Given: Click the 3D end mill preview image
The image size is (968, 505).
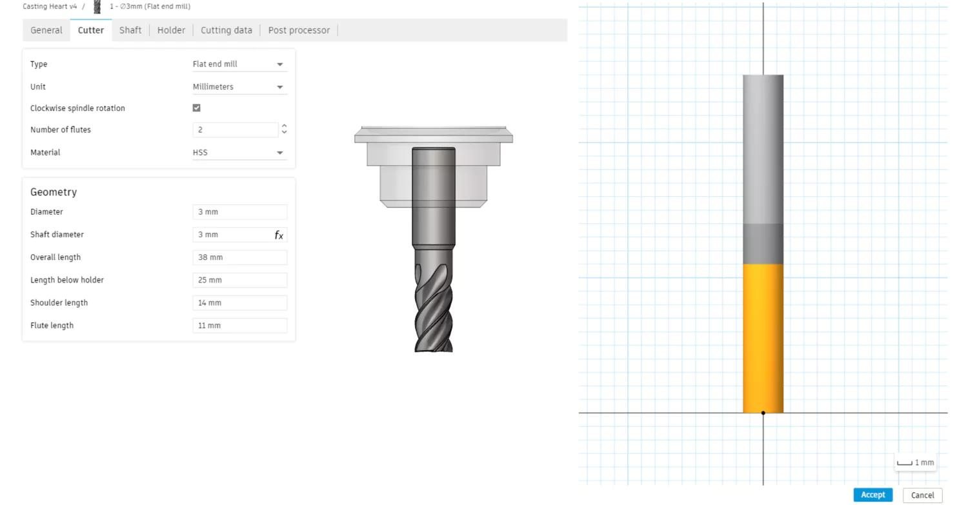Looking at the screenshot, I should pos(434,239).
